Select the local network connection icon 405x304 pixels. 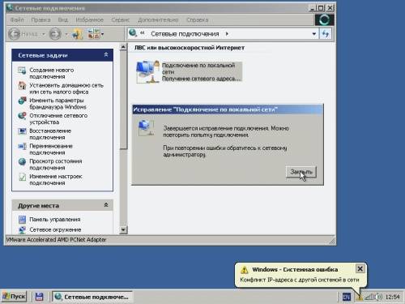click(x=148, y=72)
